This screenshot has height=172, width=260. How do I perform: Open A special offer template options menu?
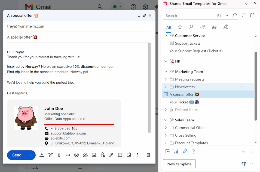pos(250,94)
